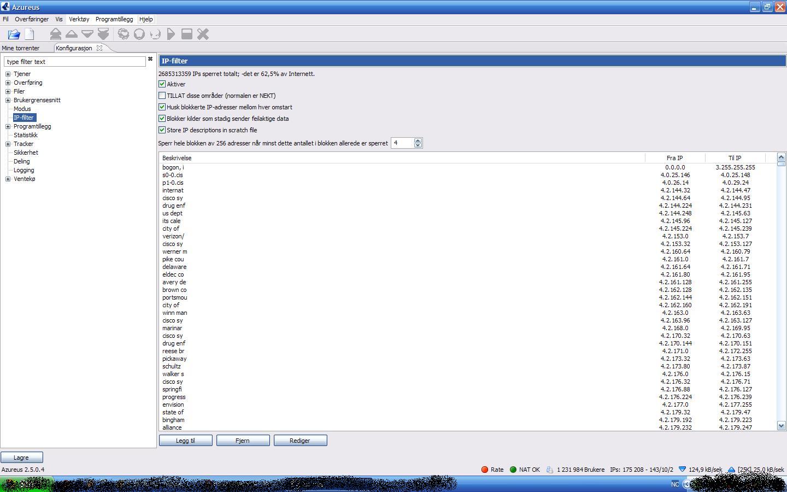The height and width of the screenshot is (492, 787).
Task: Open the Vis menu
Action: (x=59, y=19)
